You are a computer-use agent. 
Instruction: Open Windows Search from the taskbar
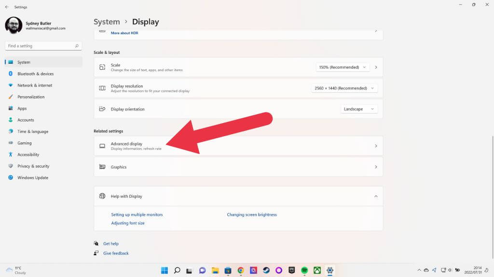[x=177, y=270]
